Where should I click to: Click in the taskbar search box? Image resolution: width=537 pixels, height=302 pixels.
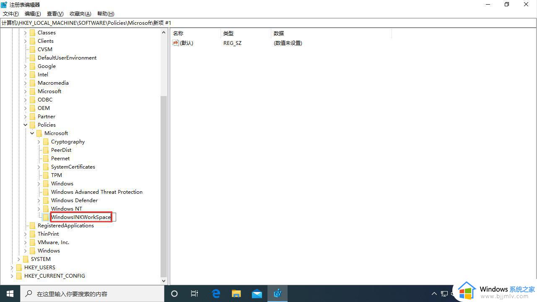(92, 294)
